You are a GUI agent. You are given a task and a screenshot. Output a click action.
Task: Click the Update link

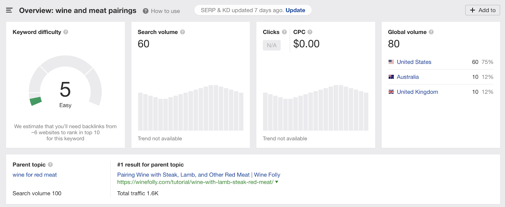pyautogui.click(x=295, y=10)
